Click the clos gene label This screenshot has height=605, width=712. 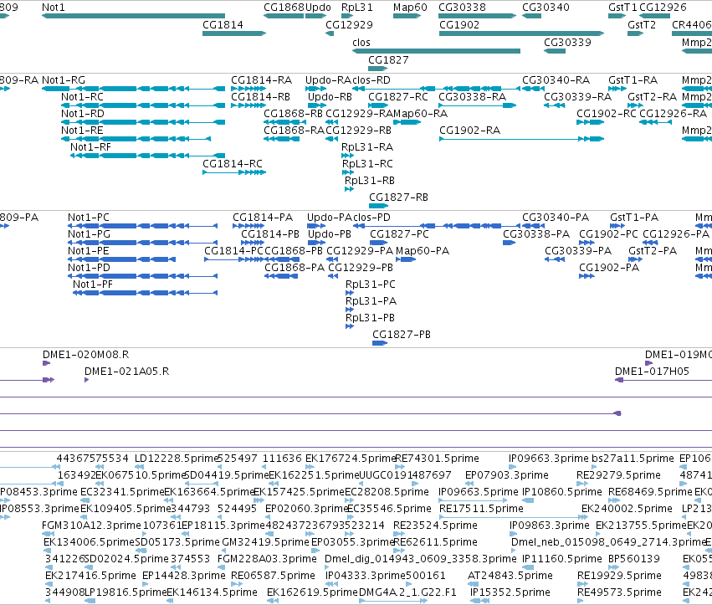click(361, 42)
